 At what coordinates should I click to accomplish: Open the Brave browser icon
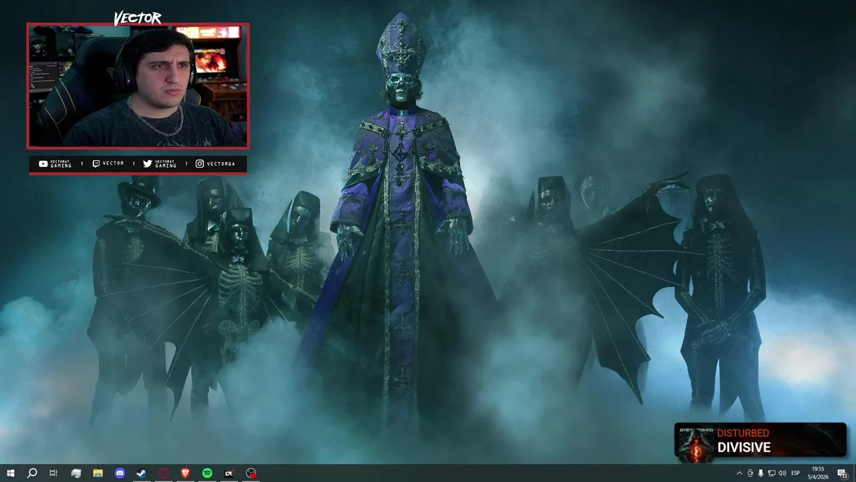[x=185, y=473]
